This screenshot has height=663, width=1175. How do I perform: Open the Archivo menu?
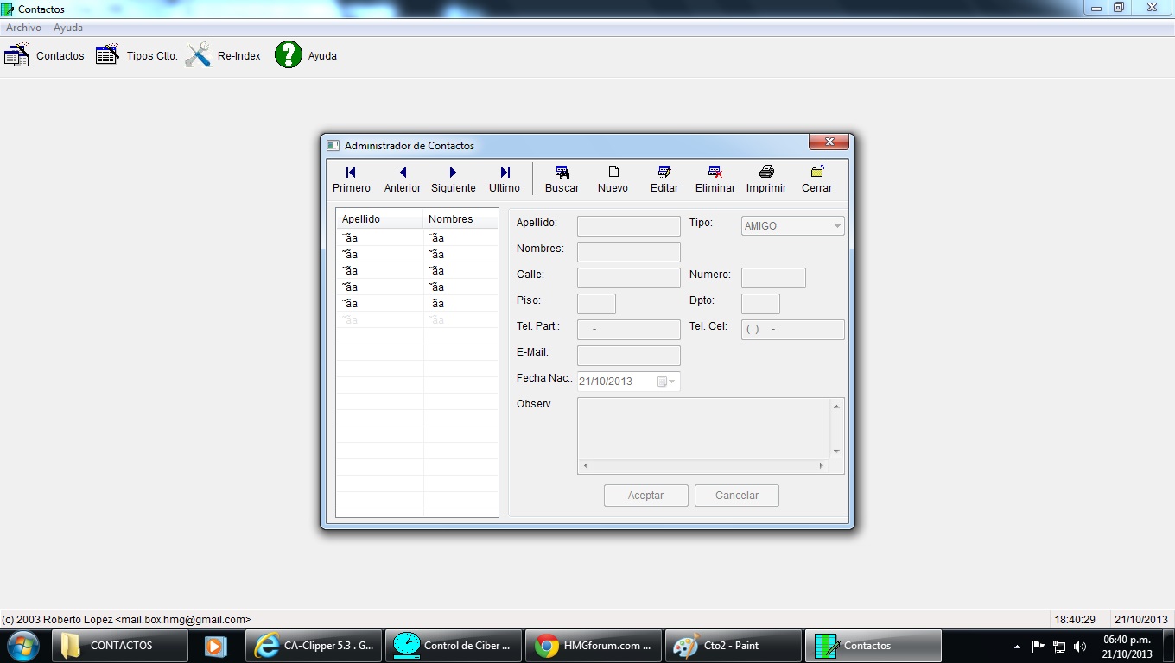[x=24, y=28]
